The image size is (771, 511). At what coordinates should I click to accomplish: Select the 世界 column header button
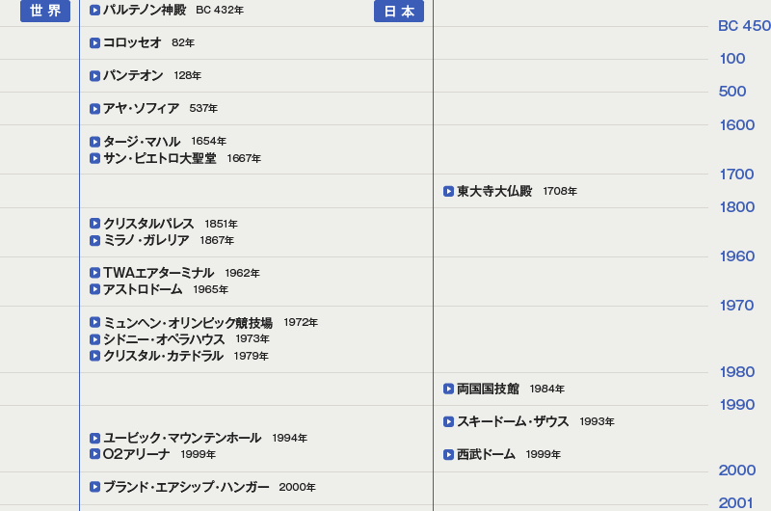pyautogui.click(x=45, y=11)
